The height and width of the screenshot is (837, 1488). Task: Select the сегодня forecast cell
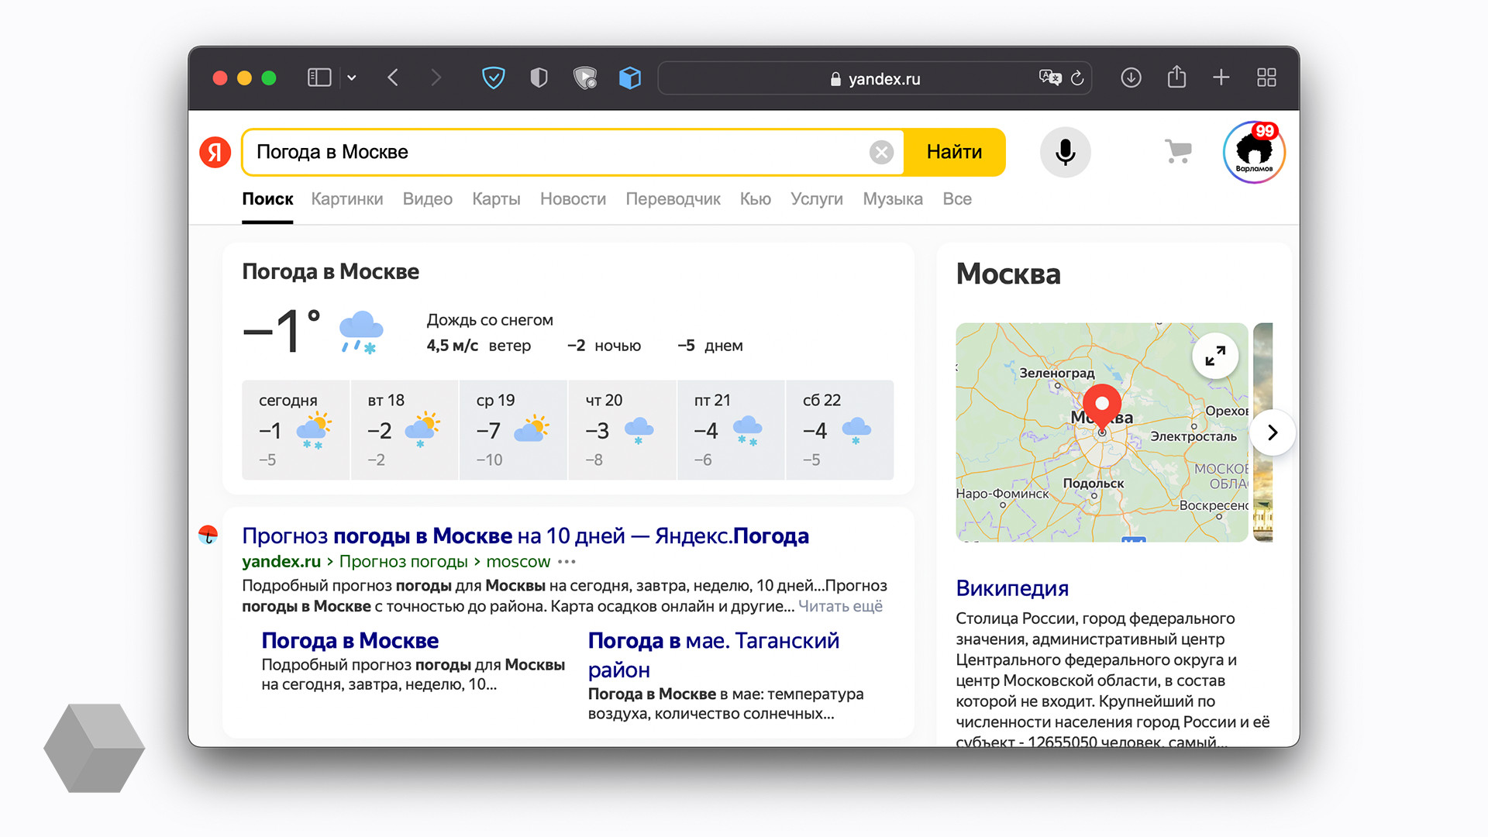click(295, 430)
